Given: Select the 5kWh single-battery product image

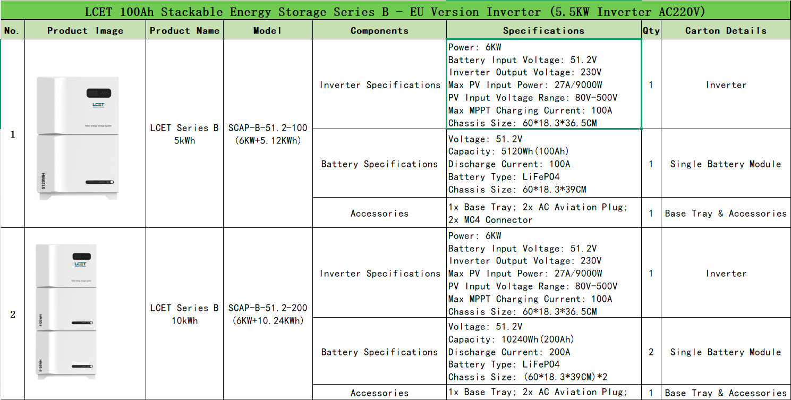Looking at the screenshot, I should point(78,138).
